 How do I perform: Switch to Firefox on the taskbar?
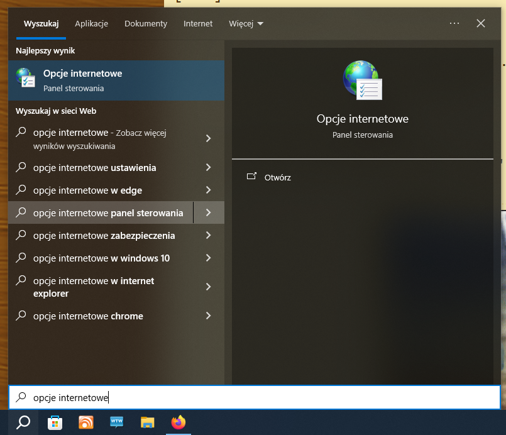click(179, 422)
